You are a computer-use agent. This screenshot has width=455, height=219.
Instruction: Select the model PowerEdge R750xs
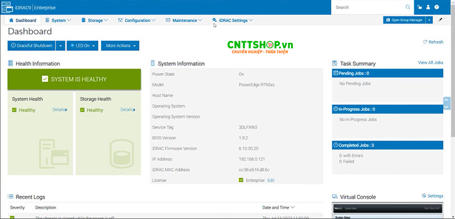click(x=257, y=85)
